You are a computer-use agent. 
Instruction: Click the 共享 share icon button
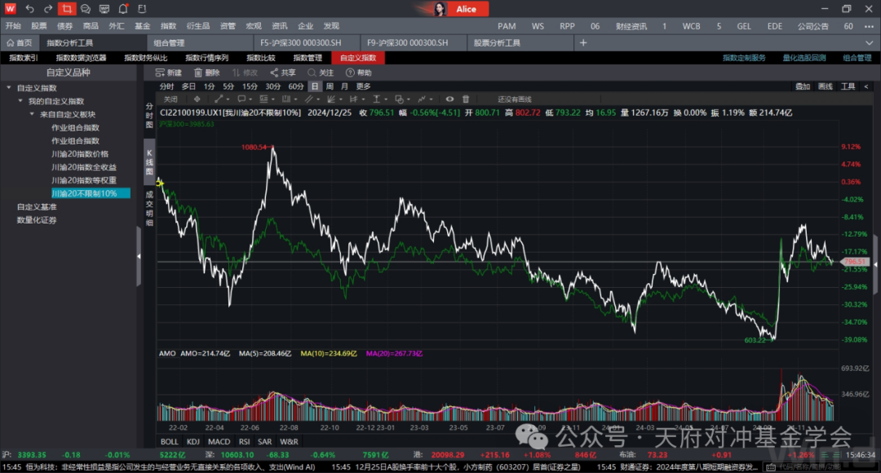tap(283, 73)
